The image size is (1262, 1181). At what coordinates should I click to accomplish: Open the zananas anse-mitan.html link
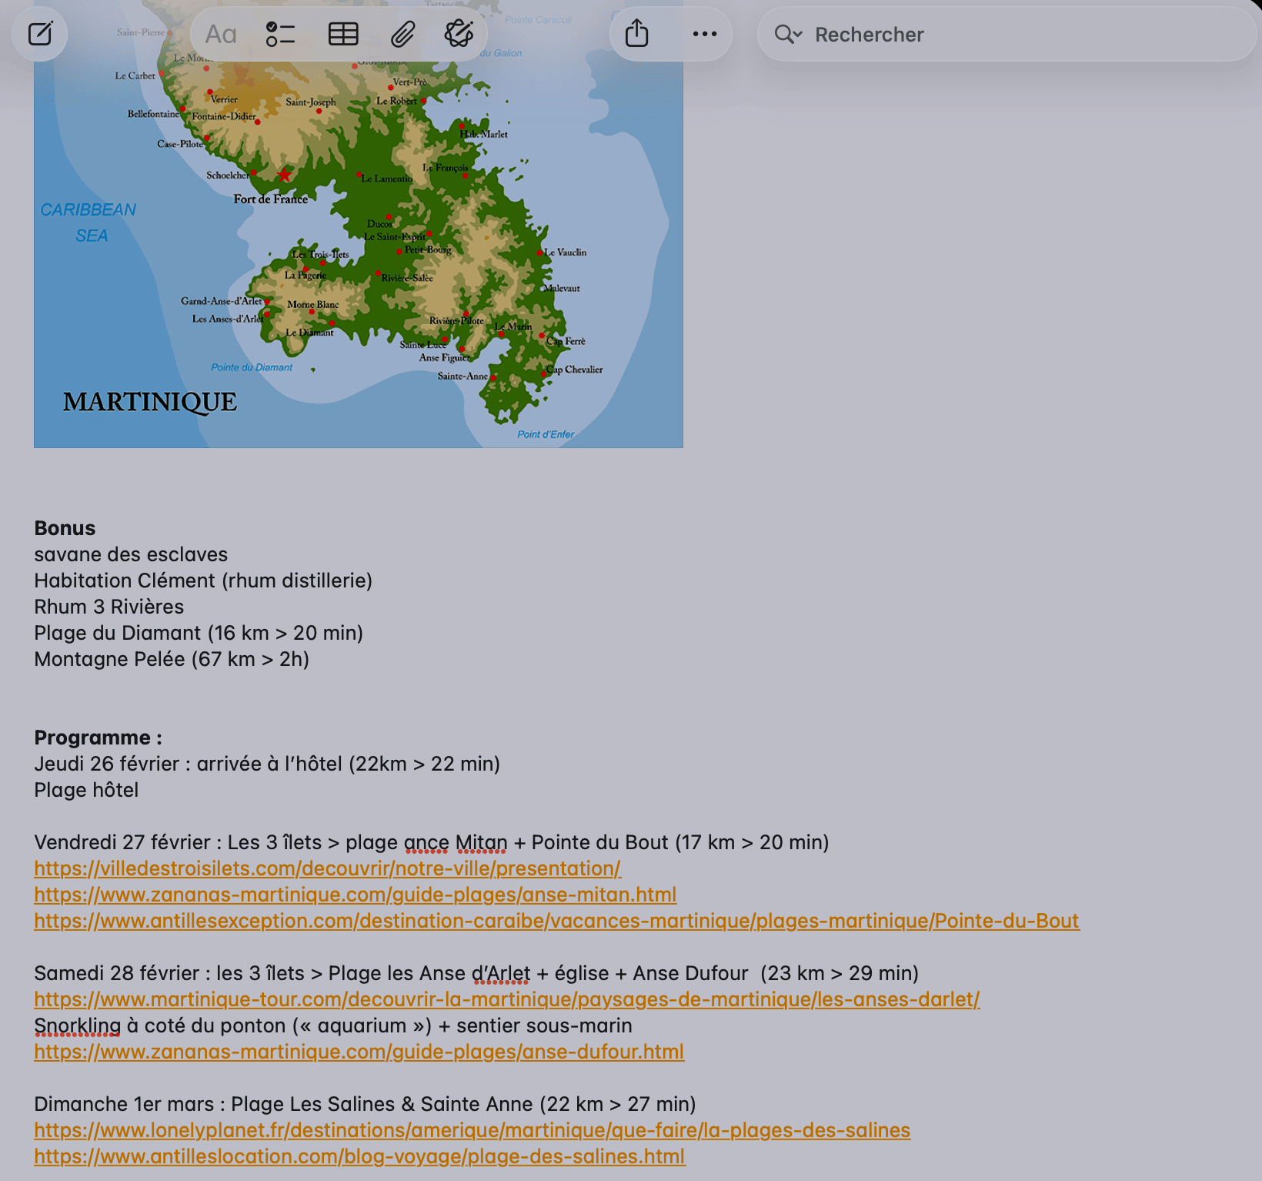[x=355, y=895]
